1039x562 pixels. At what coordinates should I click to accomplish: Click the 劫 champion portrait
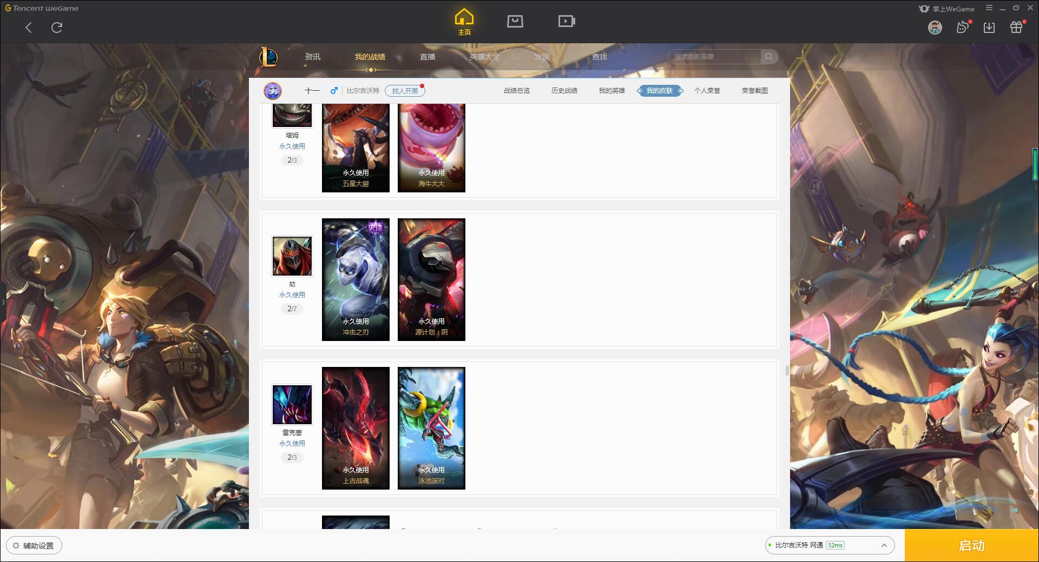(x=292, y=256)
